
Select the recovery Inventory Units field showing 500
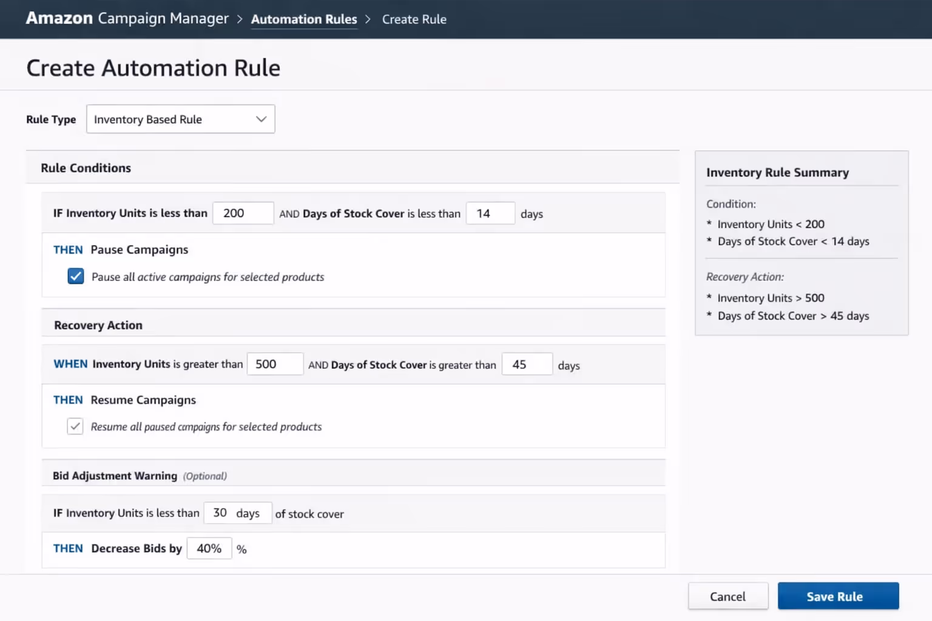point(275,364)
